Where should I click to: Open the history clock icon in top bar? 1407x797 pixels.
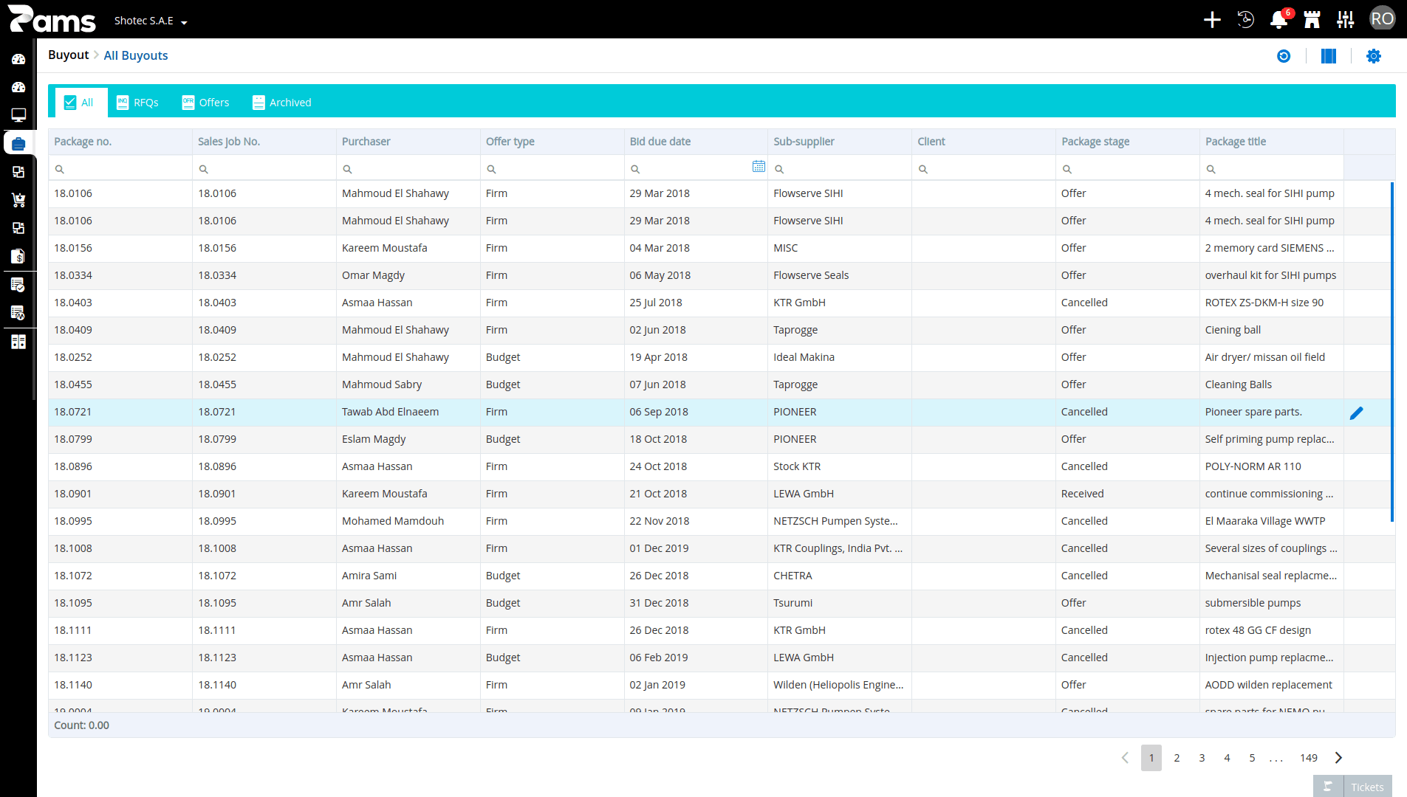pos(1245,20)
